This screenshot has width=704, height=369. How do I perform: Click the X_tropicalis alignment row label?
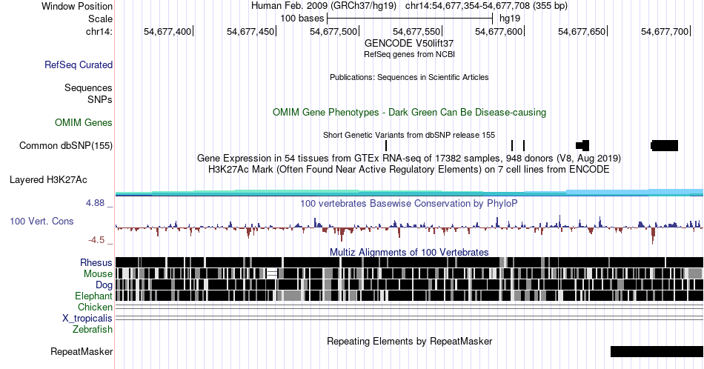pos(87,319)
